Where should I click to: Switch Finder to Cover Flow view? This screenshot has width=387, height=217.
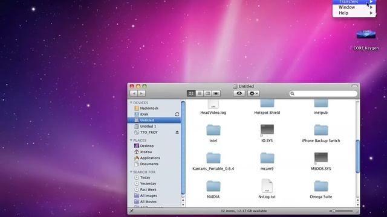click(x=216, y=93)
